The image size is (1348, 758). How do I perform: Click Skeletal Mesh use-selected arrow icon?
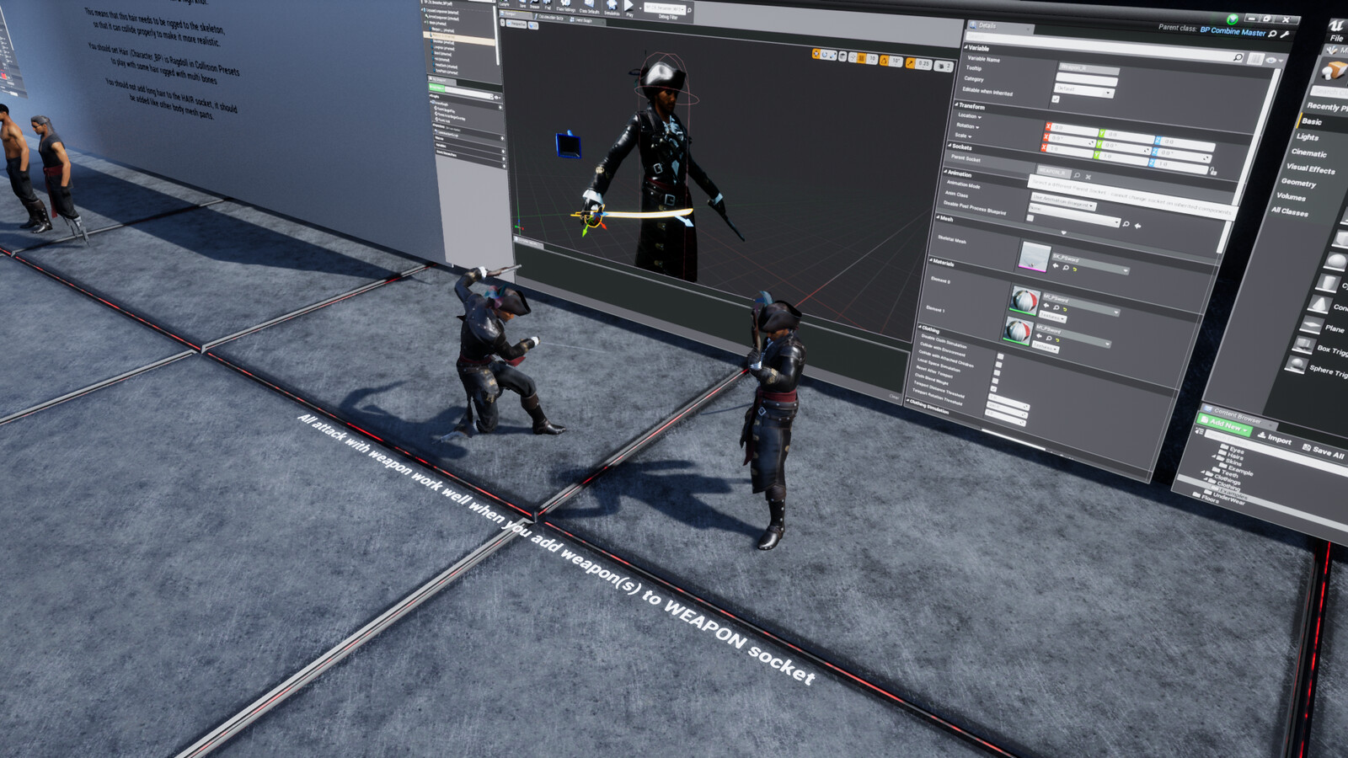[x=1056, y=265]
